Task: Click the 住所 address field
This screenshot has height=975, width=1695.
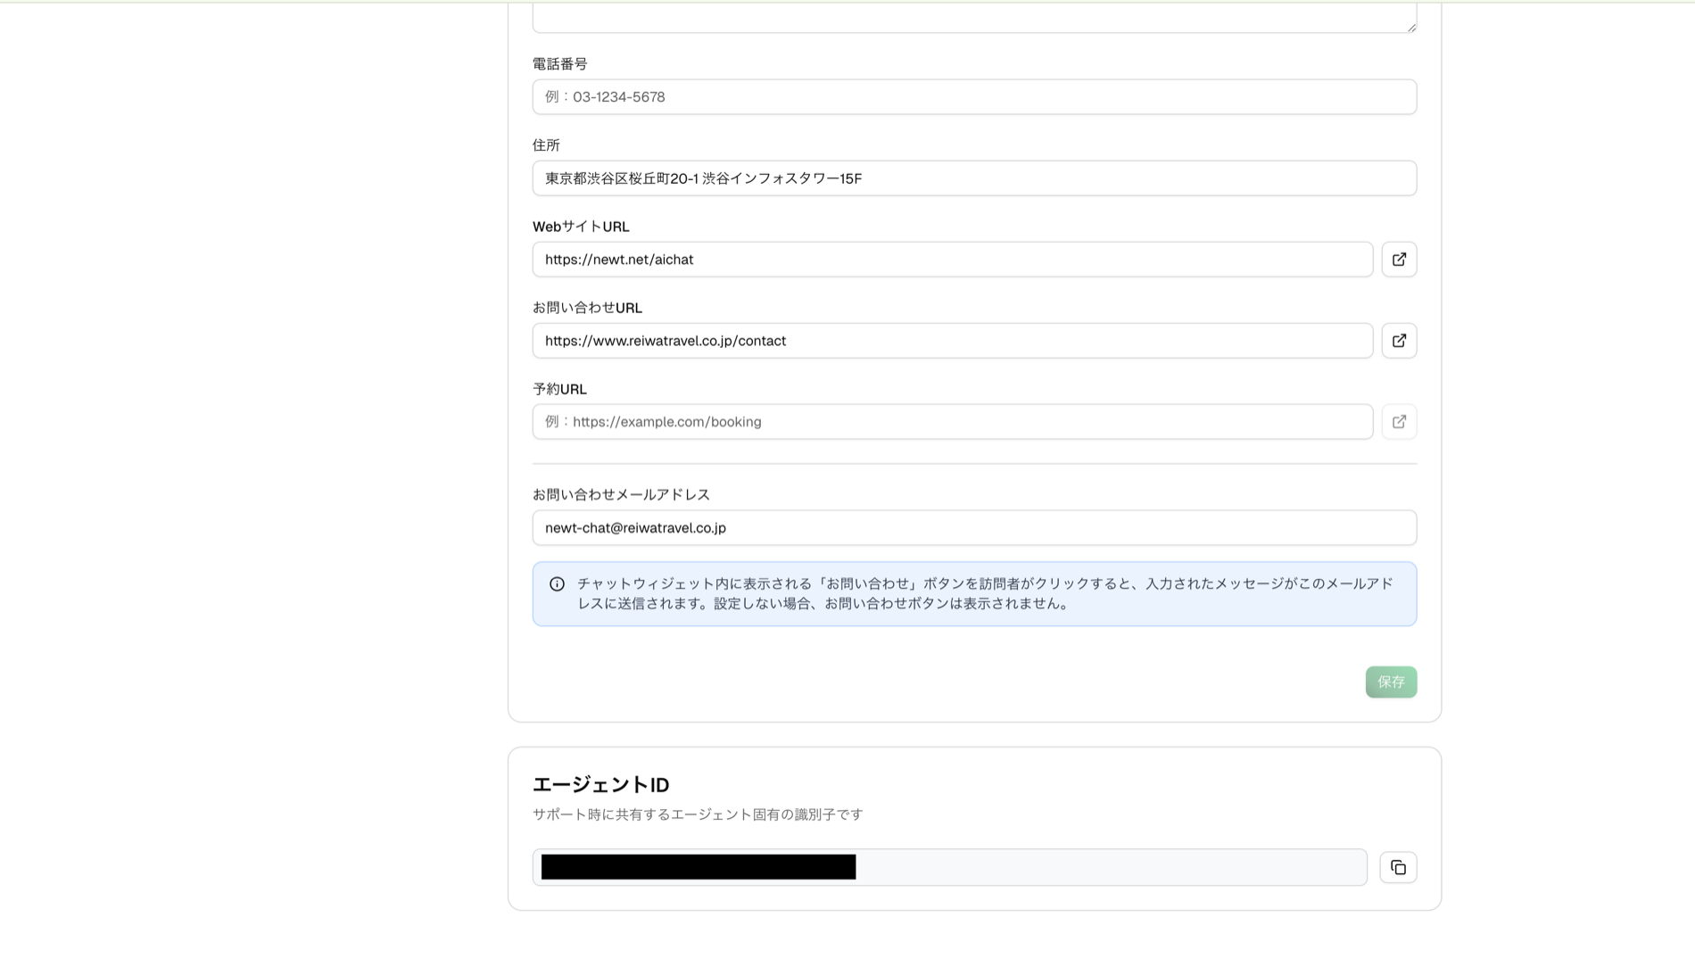Action: (x=974, y=178)
